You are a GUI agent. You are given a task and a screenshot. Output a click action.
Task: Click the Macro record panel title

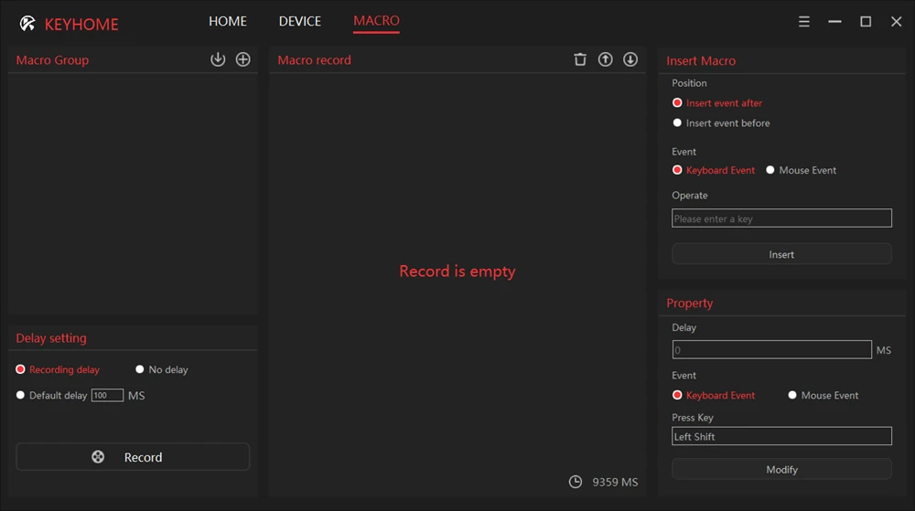[315, 60]
